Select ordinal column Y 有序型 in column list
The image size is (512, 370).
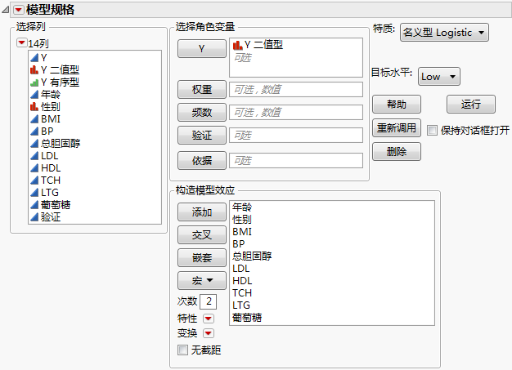click(95, 82)
